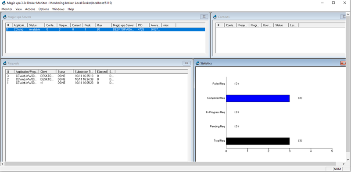351x172 pixels.
Task: Close the Contexts panel
Action: (x=343, y=17)
